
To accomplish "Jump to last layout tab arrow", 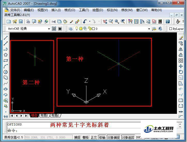I will pos(26,116).
